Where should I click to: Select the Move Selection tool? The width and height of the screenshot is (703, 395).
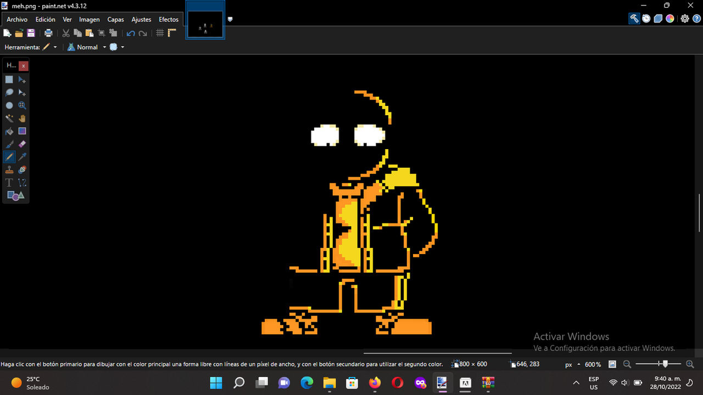22,93
